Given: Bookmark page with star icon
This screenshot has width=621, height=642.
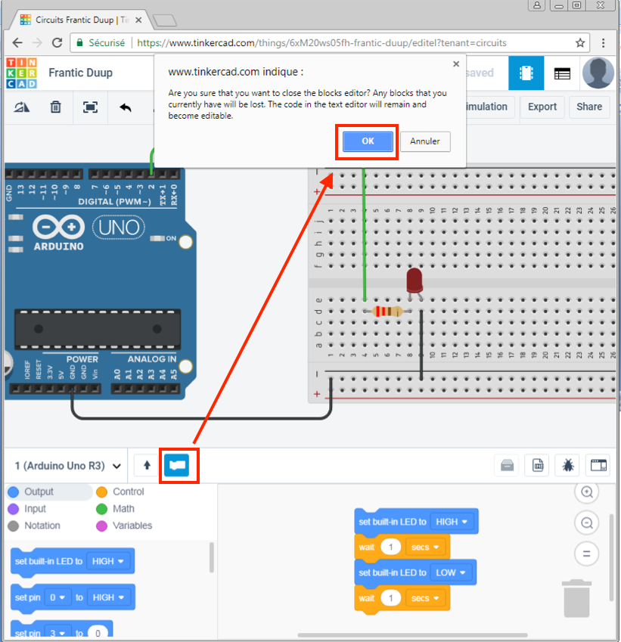Looking at the screenshot, I should 580,43.
